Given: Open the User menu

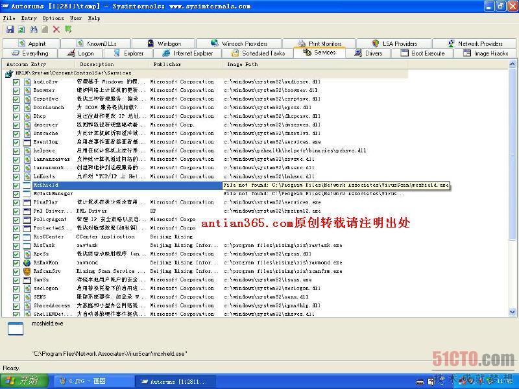Looking at the screenshot, I should point(76,18).
